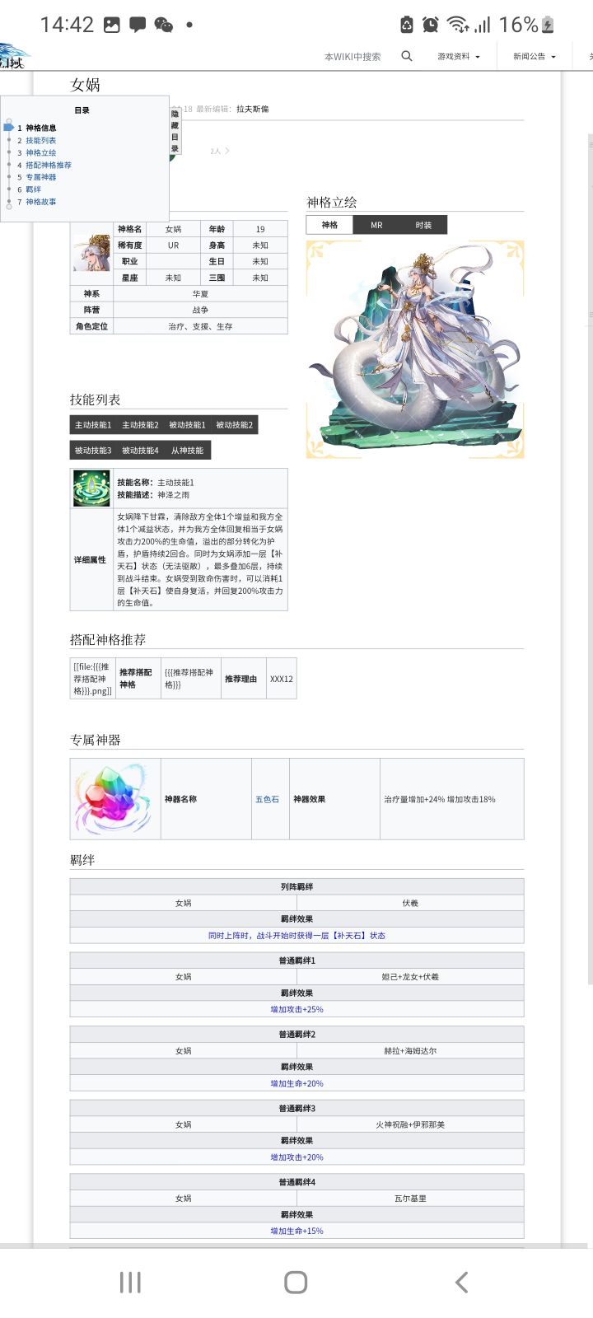Open the recent apps navigation icon
The height and width of the screenshot is (1318, 593).
(x=130, y=1282)
